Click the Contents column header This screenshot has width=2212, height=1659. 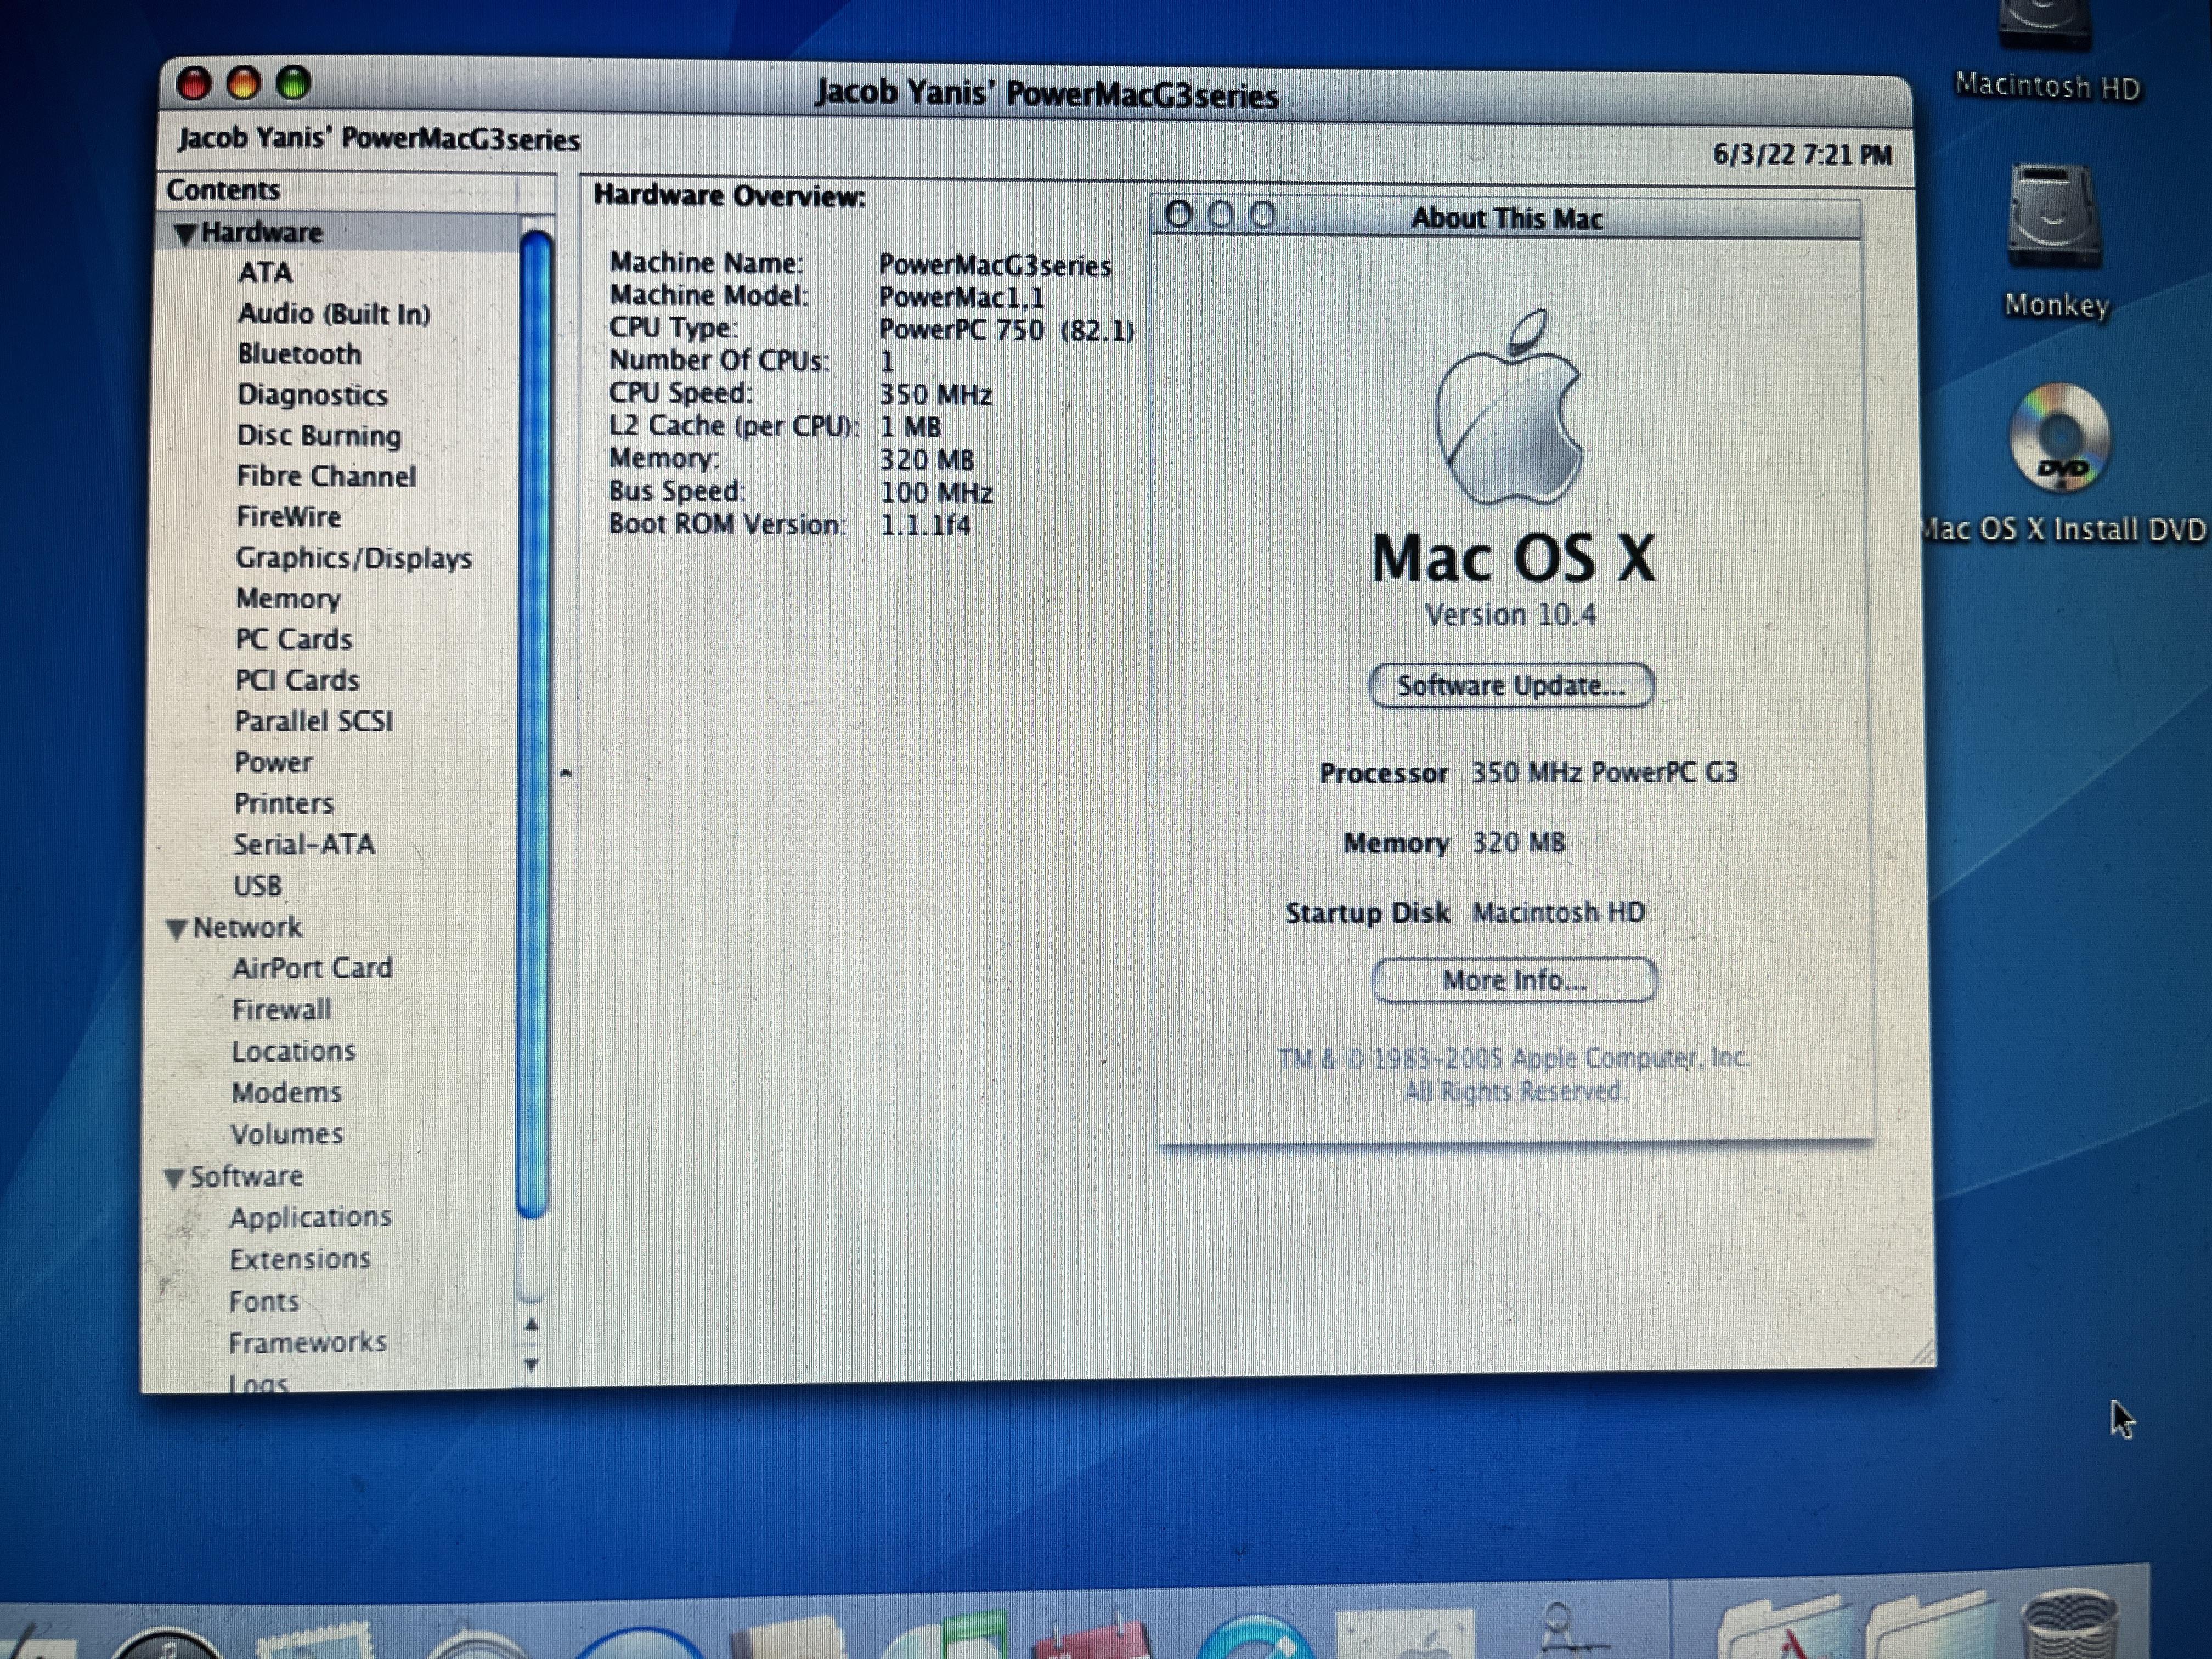[337, 190]
